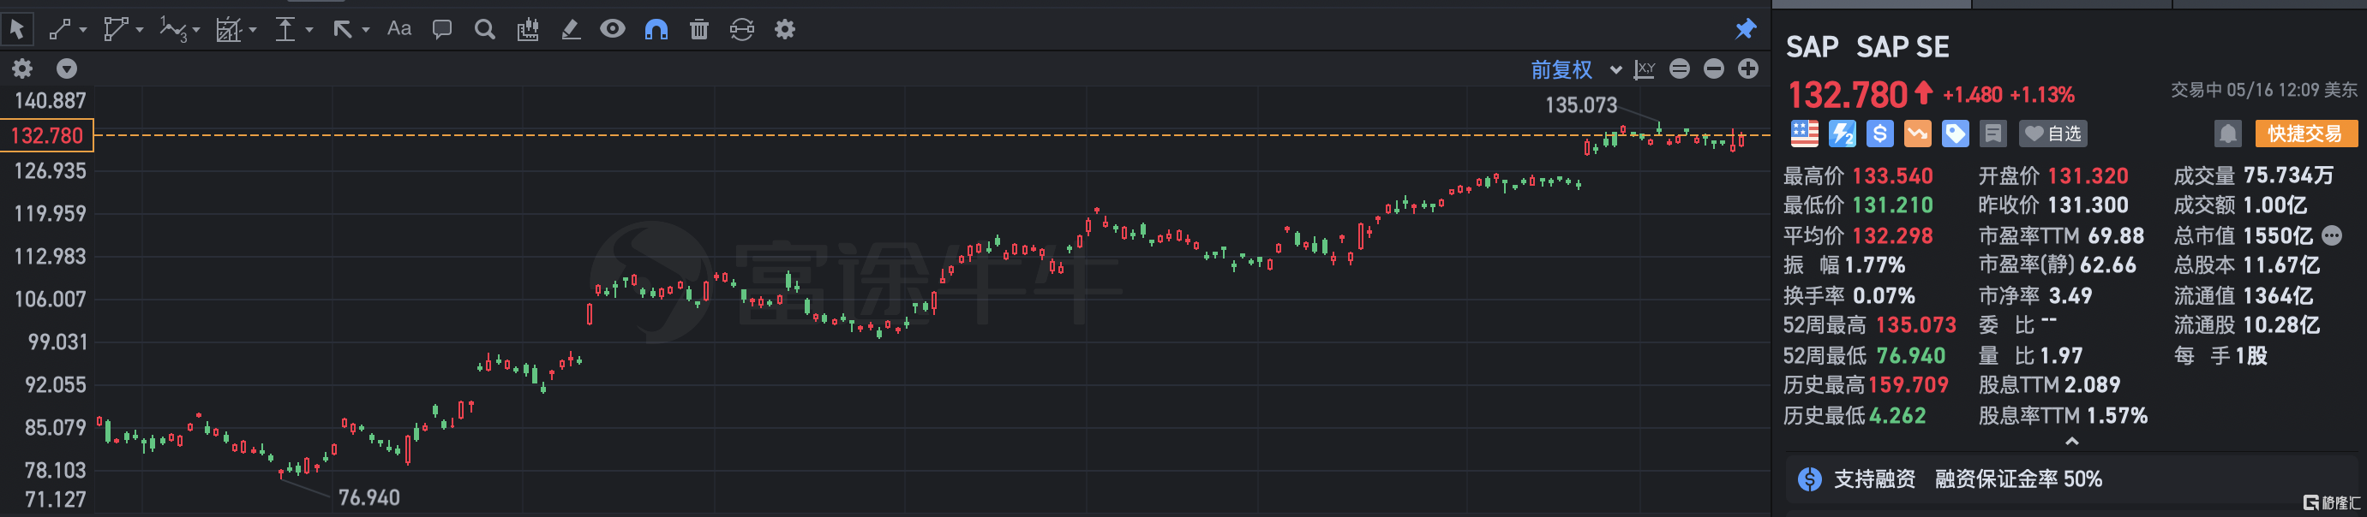Add a speech bubble comment note
Viewport: 2367px width, 517px height.
442,29
